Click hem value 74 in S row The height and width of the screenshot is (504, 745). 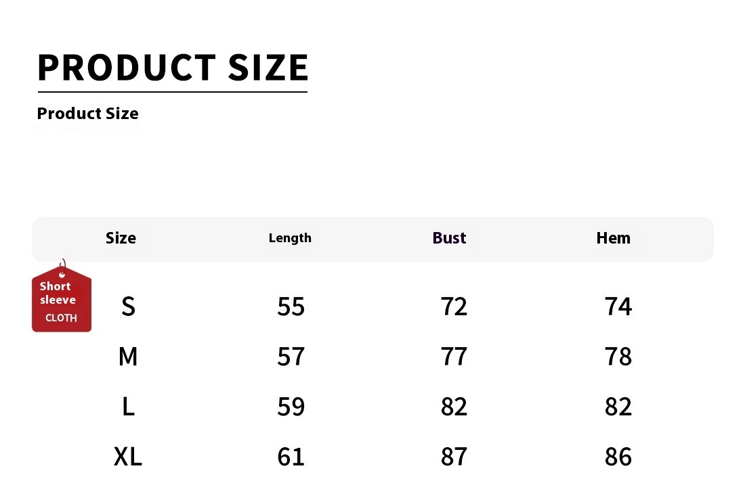(x=618, y=306)
